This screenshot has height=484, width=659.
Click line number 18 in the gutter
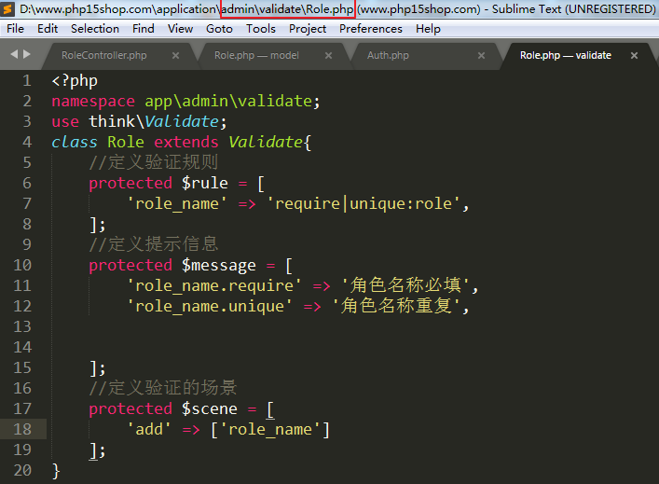tap(23, 429)
